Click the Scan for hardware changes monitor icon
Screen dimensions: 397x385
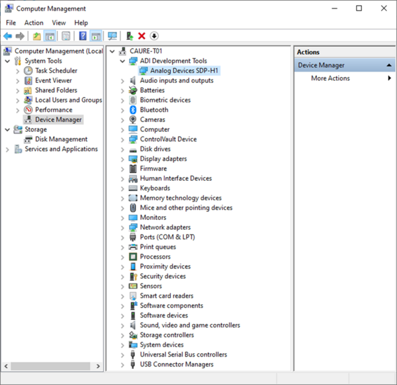pyautogui.click(x=112, y=36)
